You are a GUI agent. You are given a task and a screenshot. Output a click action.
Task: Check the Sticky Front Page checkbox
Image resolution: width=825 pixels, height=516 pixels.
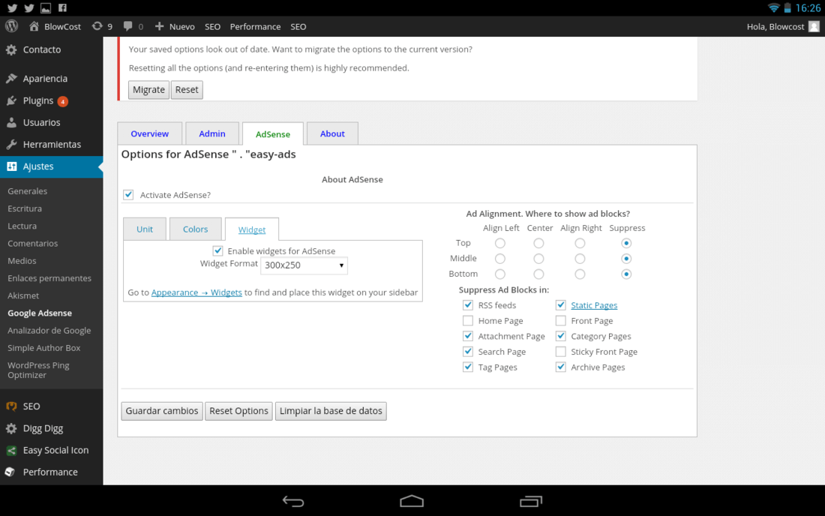point(561,351)
